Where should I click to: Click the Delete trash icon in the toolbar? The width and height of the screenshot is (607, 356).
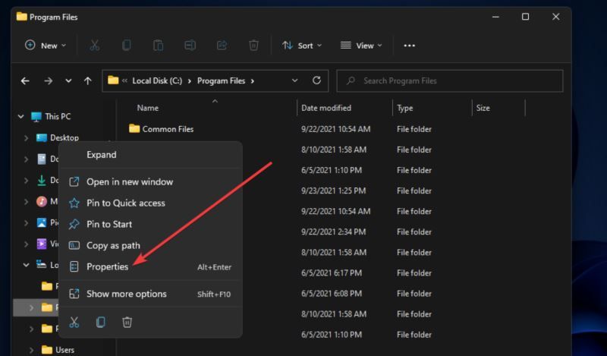click(x=254, y=46)
